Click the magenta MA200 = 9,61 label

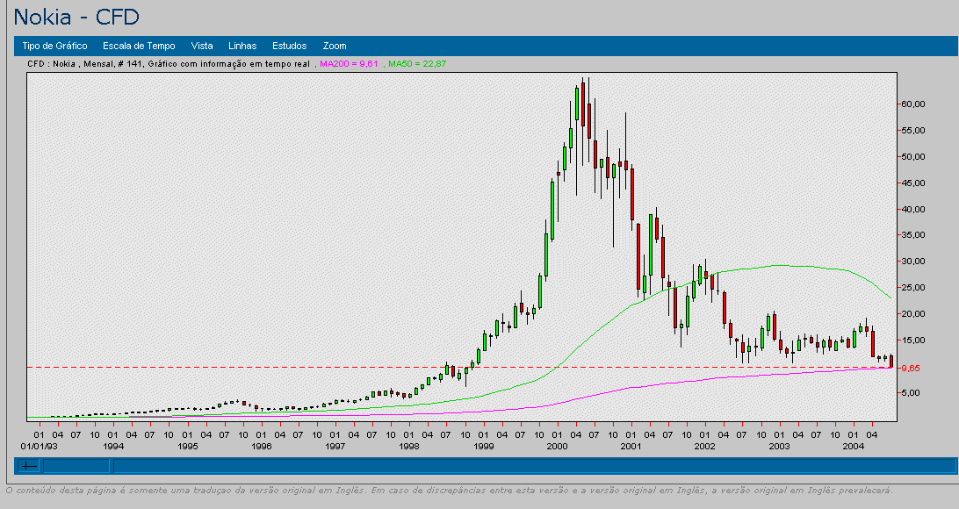pyautogui.click(x=349, y=64)
